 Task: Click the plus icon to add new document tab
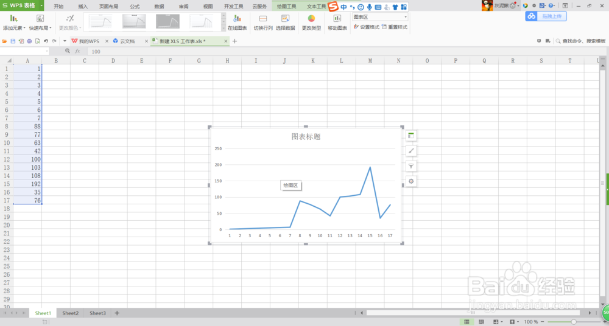click(x=234, y=41)
